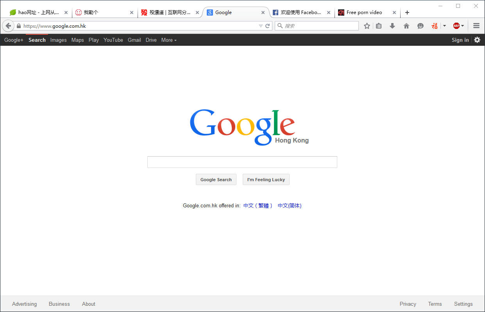Switch to the 我勒个 tab
Image resolution: width=485 pixels, height=312 pixels.
[105, 12]
